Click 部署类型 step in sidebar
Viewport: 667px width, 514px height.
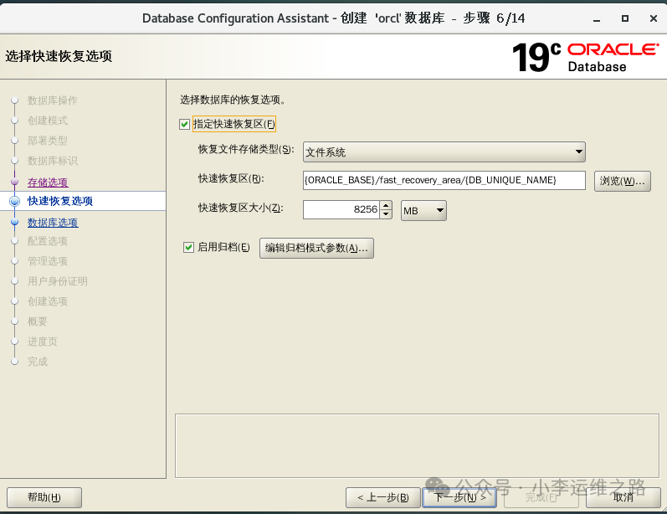48,141
